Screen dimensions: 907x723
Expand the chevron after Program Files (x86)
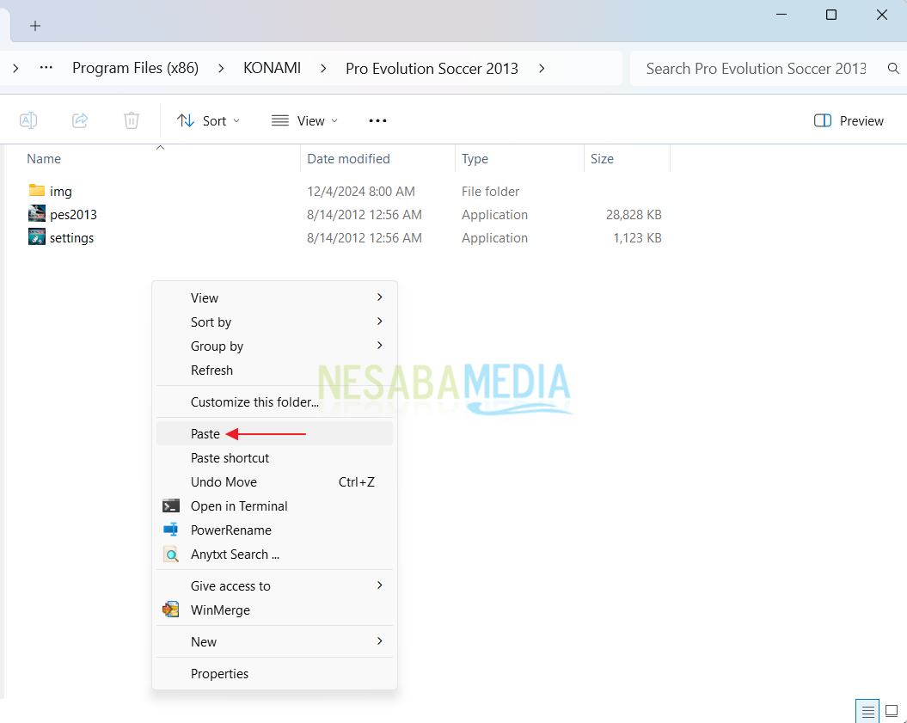coord(221,68)
